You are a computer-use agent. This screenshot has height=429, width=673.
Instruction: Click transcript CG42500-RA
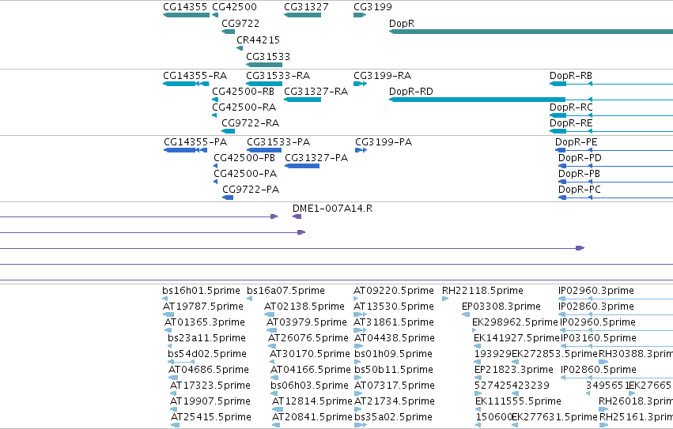[214, 115]
